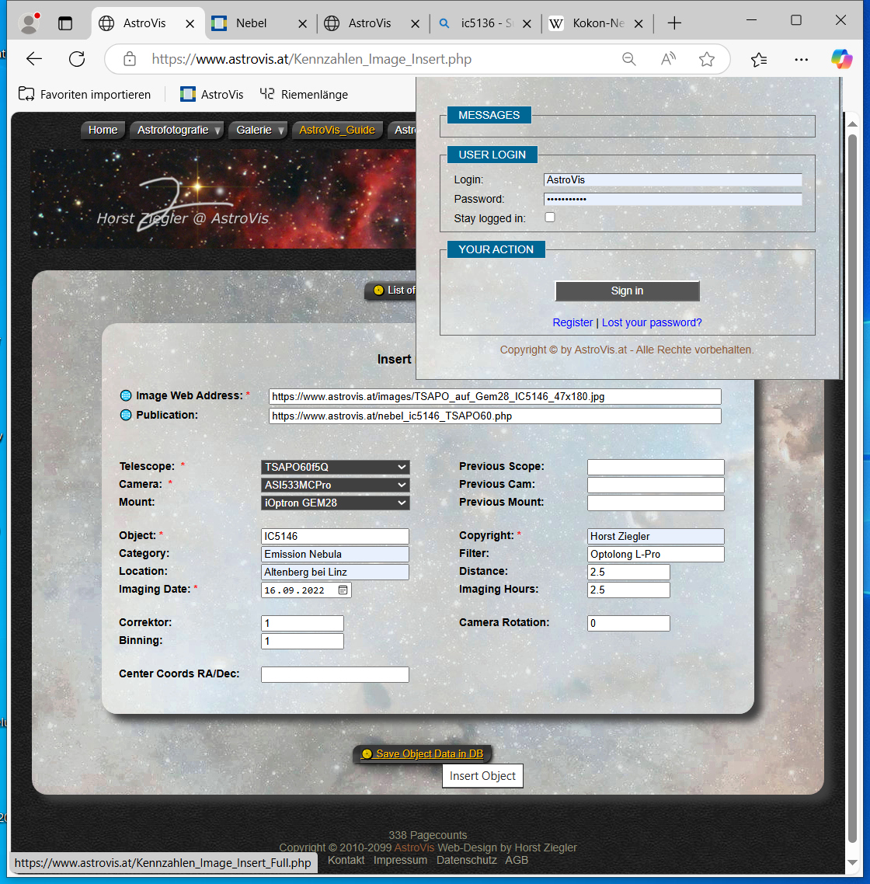Viewport: 870px width, 884px height.
Task: Click the scrollbar down arrow
Action: click(x=852, y=863)
